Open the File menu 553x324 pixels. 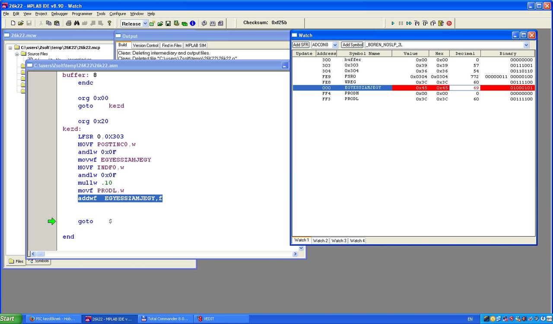tap(6, 14)
